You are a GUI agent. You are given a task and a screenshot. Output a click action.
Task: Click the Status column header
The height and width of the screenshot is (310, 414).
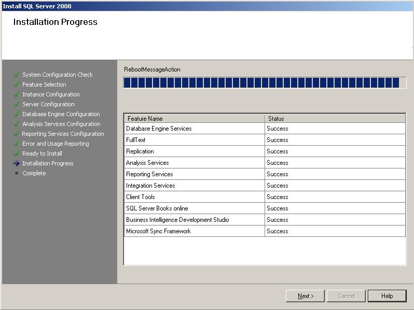coord(335,119)
